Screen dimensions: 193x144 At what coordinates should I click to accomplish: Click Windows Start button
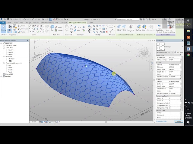[x=188, y=20]
